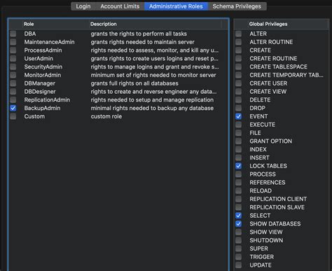The width and height of the screenshot is (332, 271).
Task: Tick the GRANT OPTION privilege
Action: pos(238,141)
